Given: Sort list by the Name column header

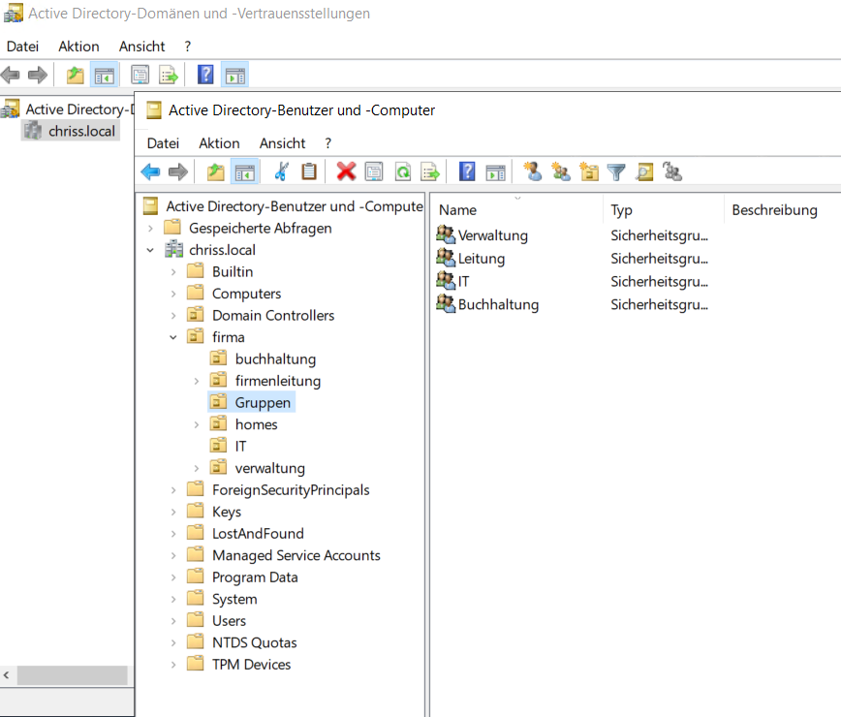Looking at the screenshot, I should click(458, 210).
